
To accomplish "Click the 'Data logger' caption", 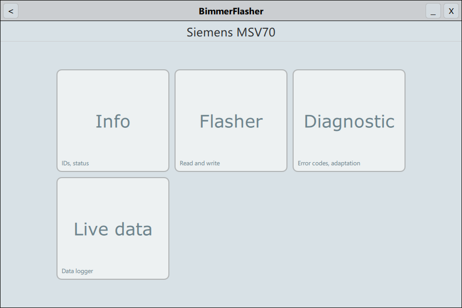I will [78, 271].
